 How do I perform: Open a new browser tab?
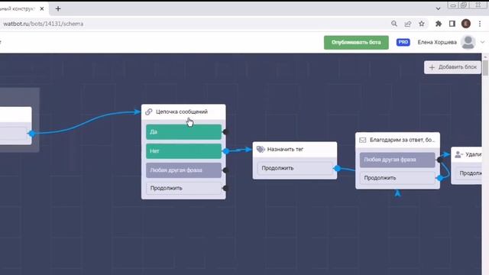[x=58, y=8]
